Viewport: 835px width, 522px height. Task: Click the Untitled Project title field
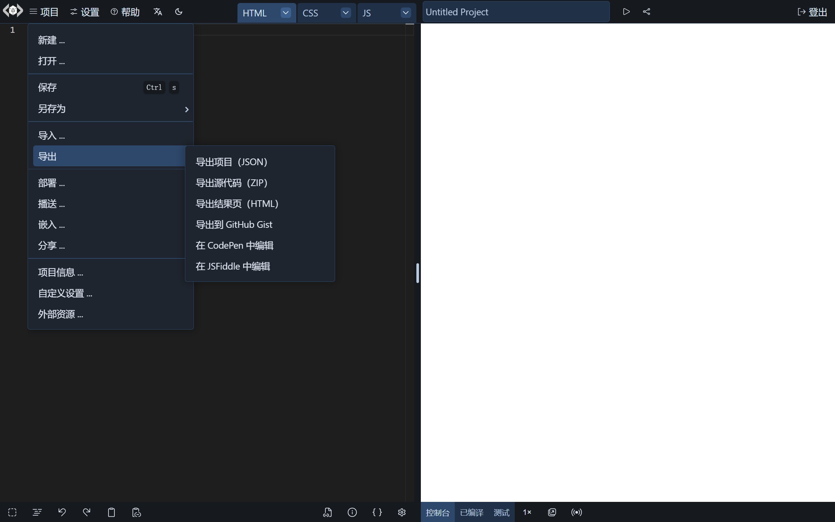coord(516,12)
